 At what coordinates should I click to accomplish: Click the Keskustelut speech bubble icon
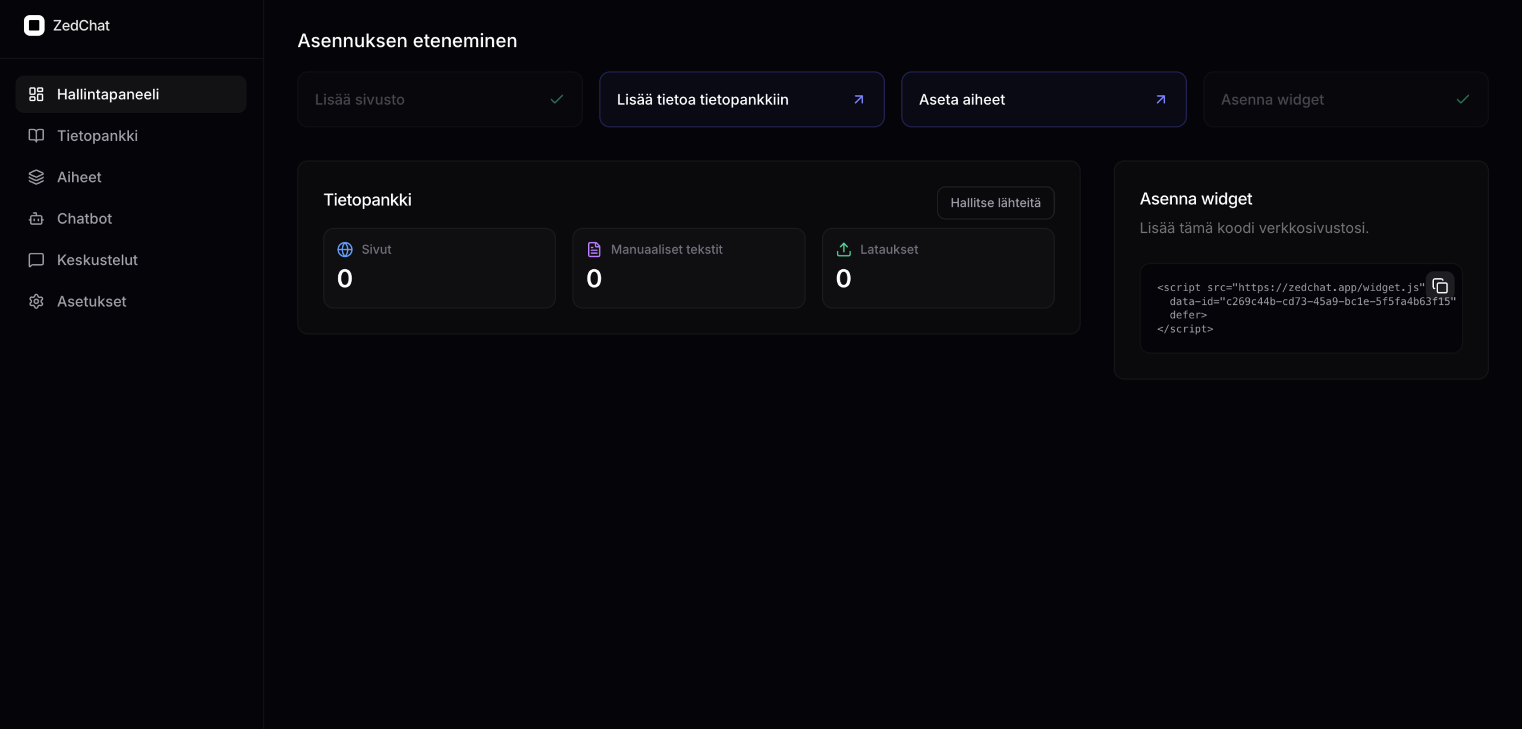tap(36, 260)
